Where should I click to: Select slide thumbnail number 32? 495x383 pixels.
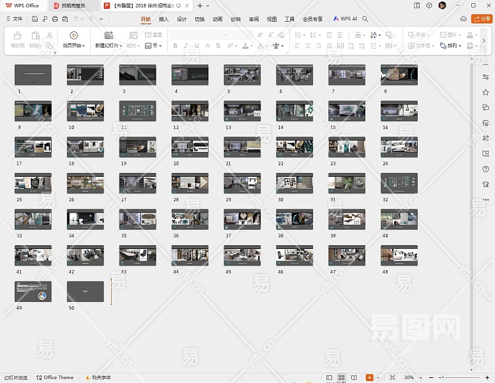399,183
